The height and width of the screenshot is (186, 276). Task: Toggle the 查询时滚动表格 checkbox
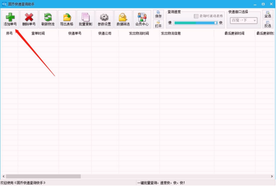(196, 16)
